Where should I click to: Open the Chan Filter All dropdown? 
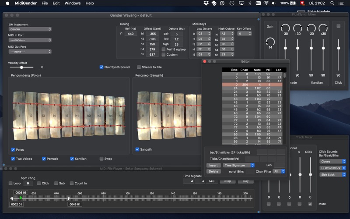pyautogui.click(x=279, y=171)
